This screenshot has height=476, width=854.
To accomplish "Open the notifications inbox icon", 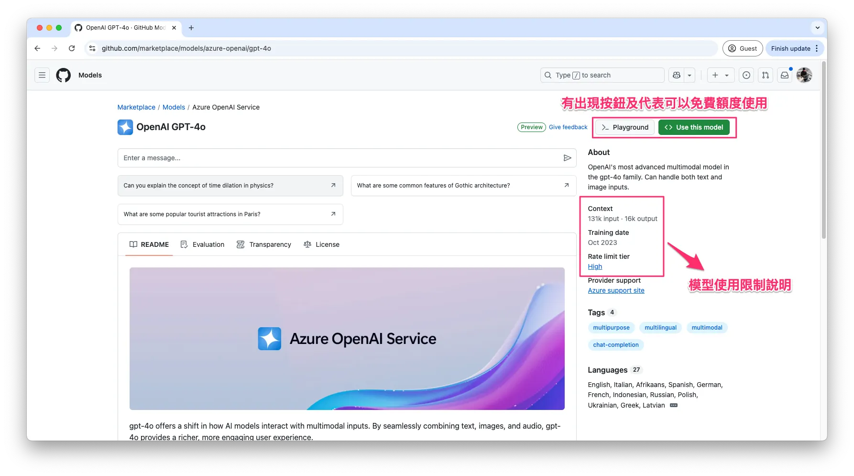I will click(785, 75).
